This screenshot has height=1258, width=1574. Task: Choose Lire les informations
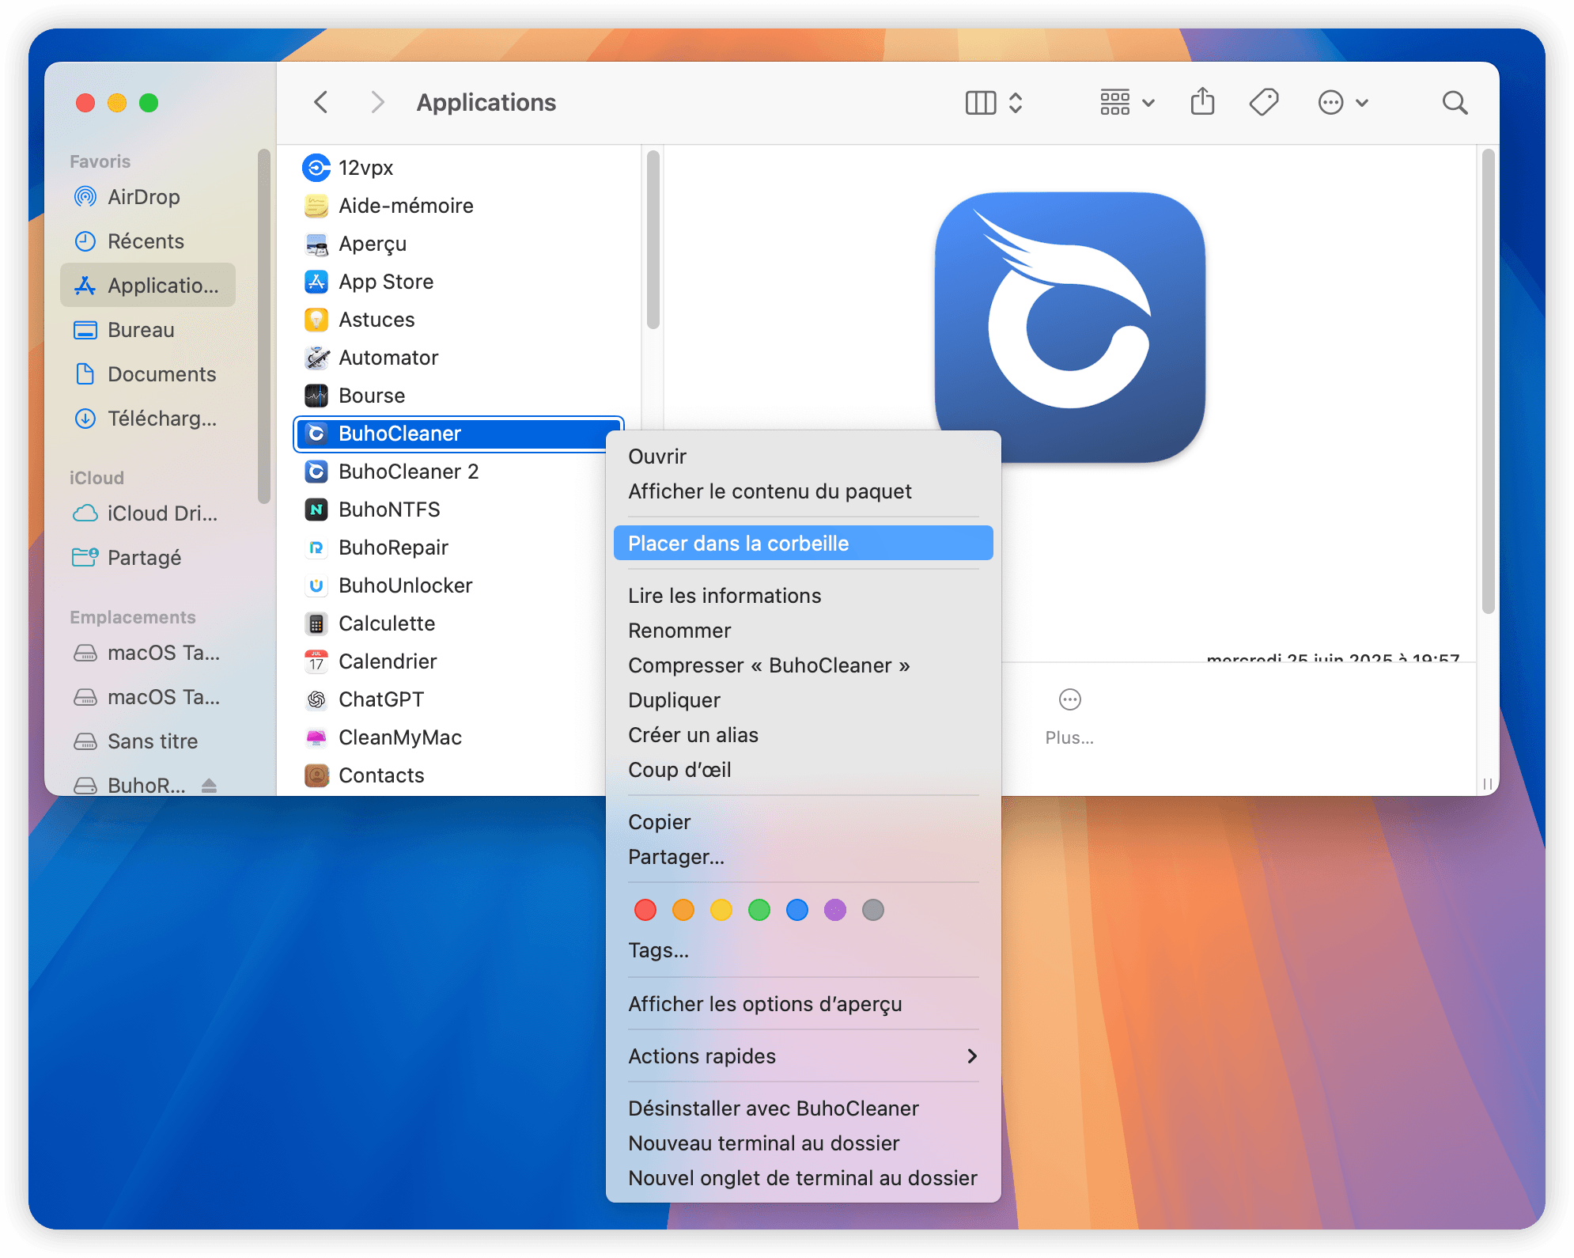point(803,596)
